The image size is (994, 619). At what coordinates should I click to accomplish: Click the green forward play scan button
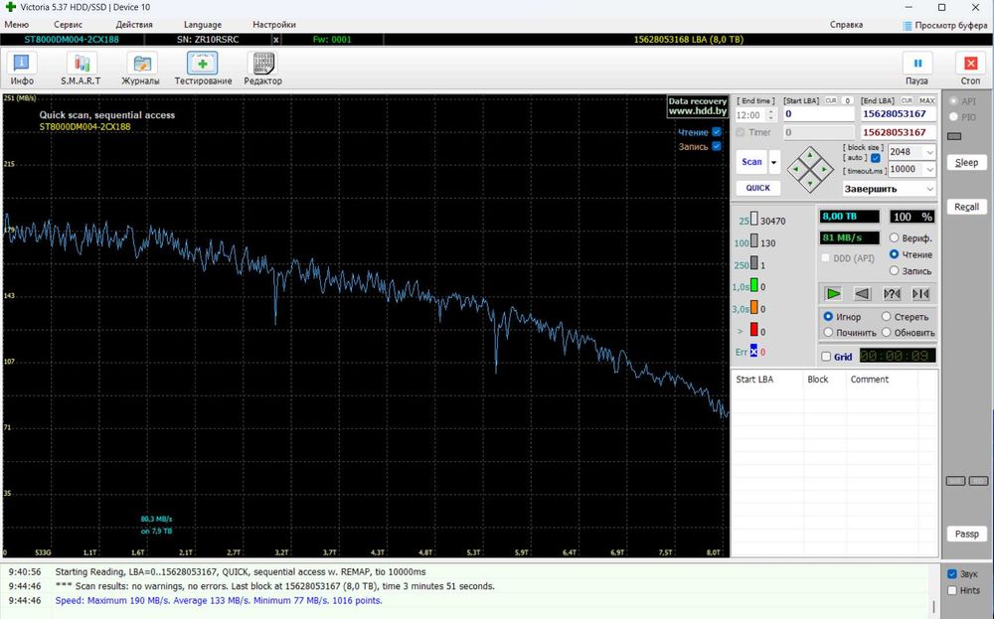click(x=833, y=293)
